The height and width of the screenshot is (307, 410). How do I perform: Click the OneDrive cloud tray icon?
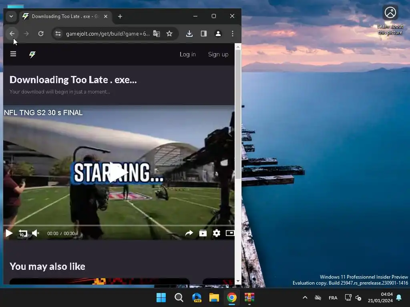318,297
